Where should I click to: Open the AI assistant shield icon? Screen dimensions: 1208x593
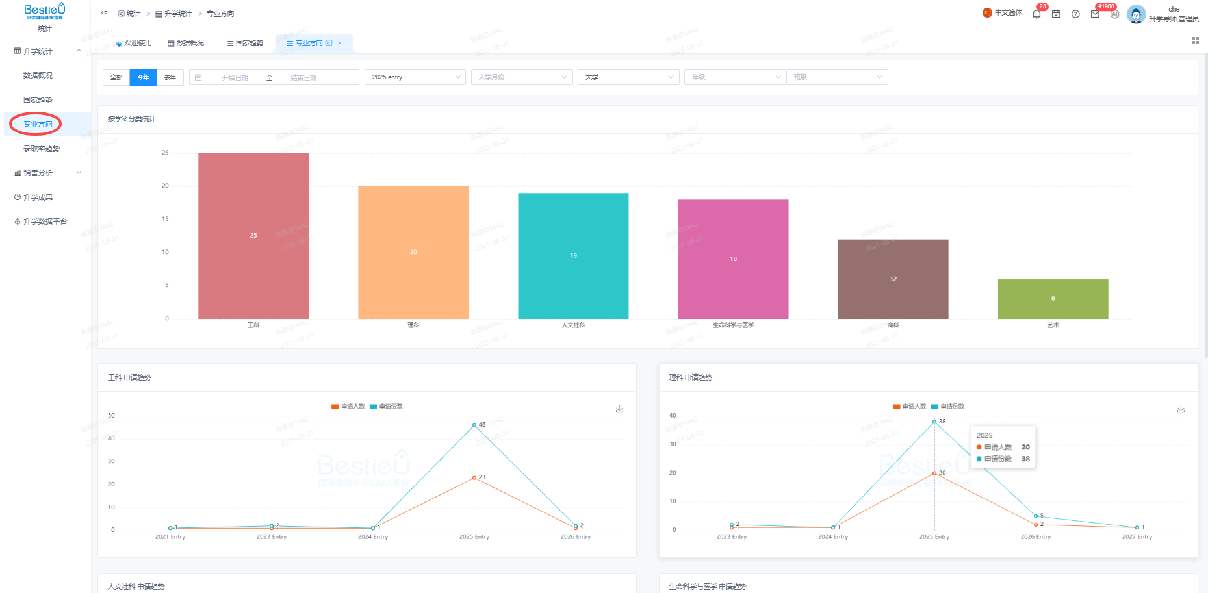[1114, 14]
